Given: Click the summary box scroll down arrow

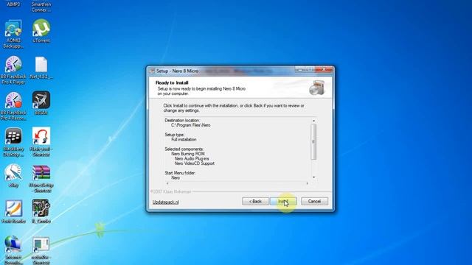Looking at the screenshot, I should click(313, 177).
